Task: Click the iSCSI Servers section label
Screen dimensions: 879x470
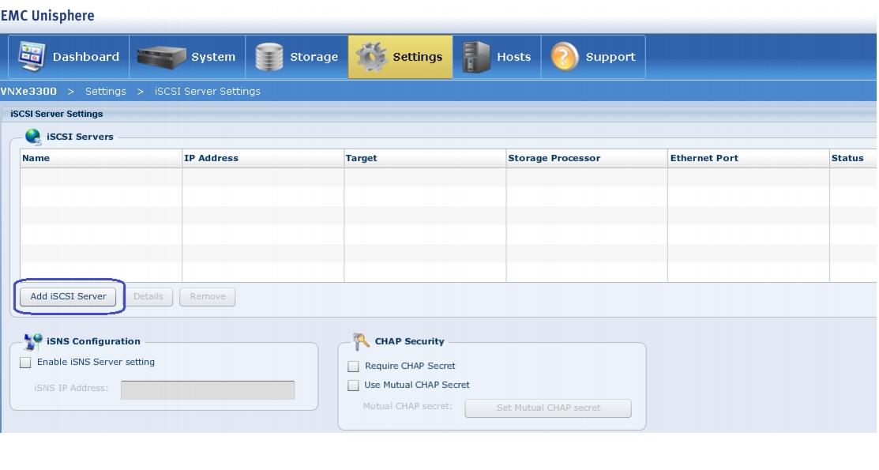Action: (x=80, y=137)
